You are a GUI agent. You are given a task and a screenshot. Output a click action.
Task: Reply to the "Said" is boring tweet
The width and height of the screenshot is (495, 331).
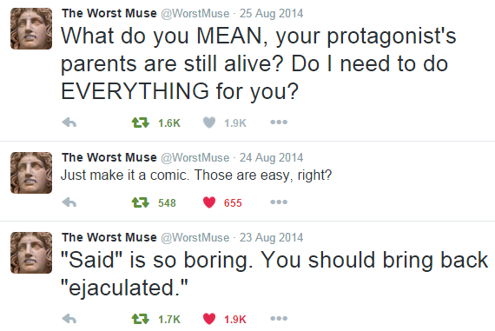(x=69, y=319)
